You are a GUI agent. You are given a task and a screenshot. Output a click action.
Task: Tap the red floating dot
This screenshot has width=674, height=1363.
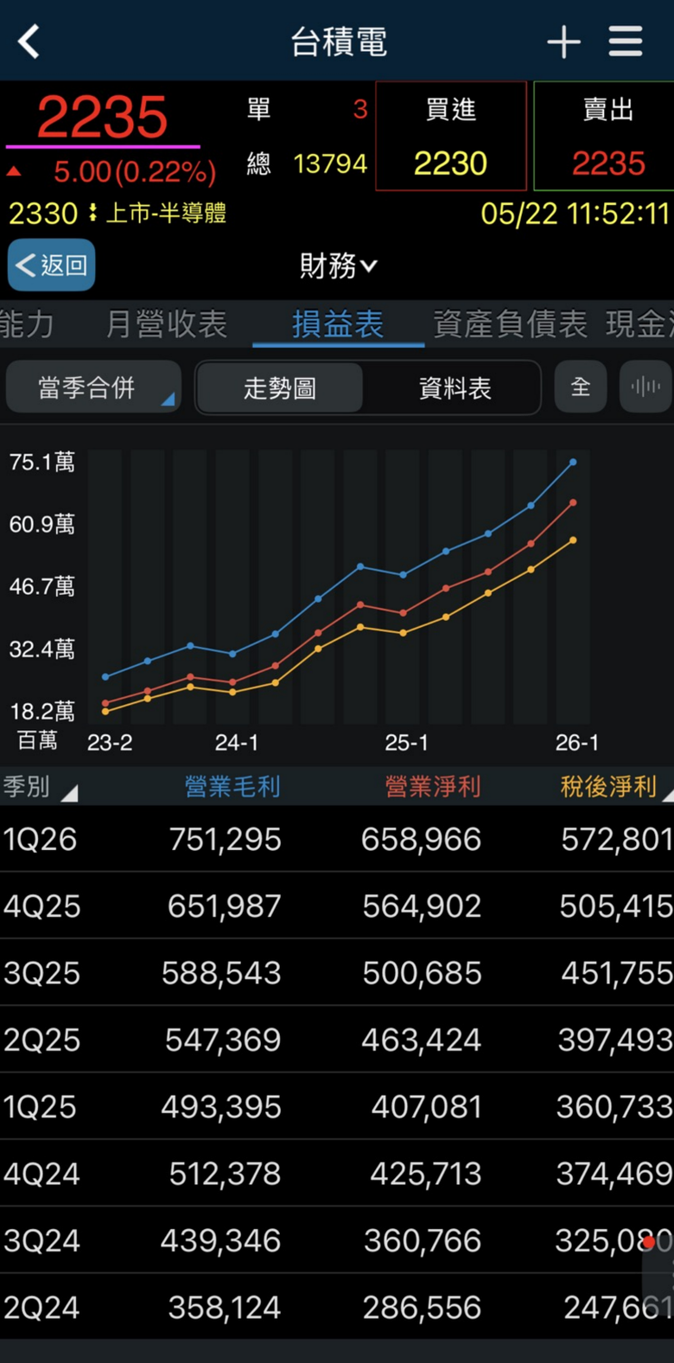tap(649, 1243)
